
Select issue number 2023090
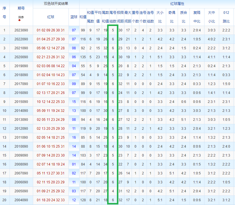21,30
